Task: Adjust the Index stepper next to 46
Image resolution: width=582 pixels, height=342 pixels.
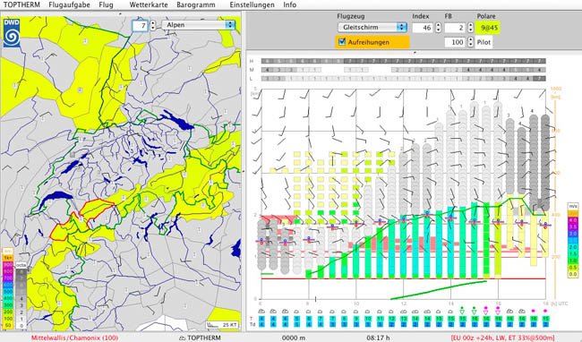Action: (438, 28)
